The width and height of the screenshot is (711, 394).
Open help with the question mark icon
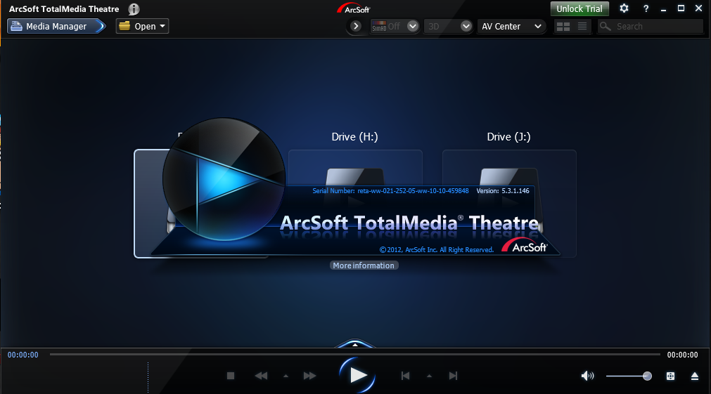coord(646,8)
